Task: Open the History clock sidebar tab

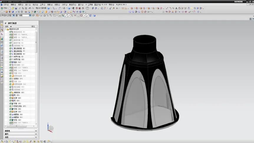Action: click(x=2, y=58)
